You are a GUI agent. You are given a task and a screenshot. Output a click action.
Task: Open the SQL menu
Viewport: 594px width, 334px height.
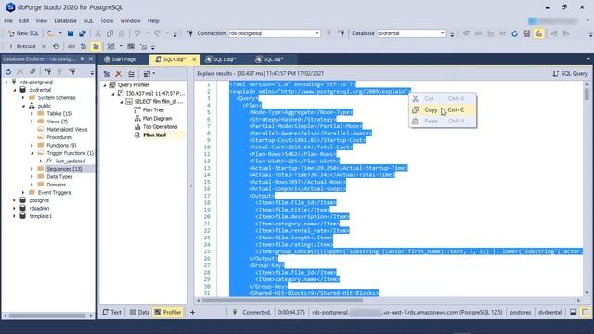[88, 20]
